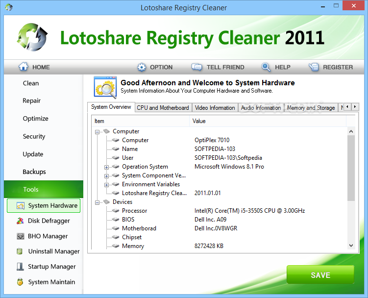Click the BHO Manager icon

click(21, 236)
